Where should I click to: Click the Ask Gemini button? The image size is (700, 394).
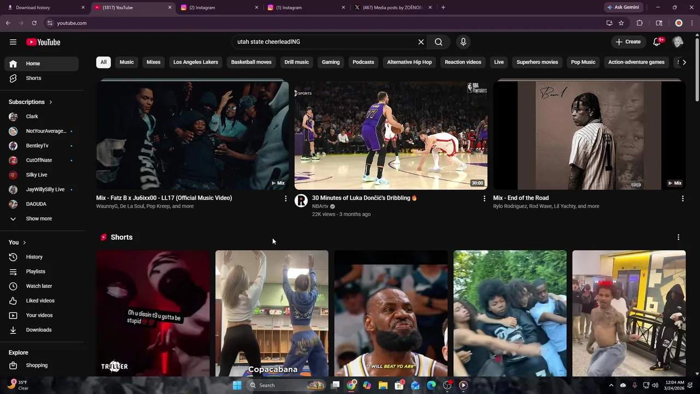click(x=623, y=8)
